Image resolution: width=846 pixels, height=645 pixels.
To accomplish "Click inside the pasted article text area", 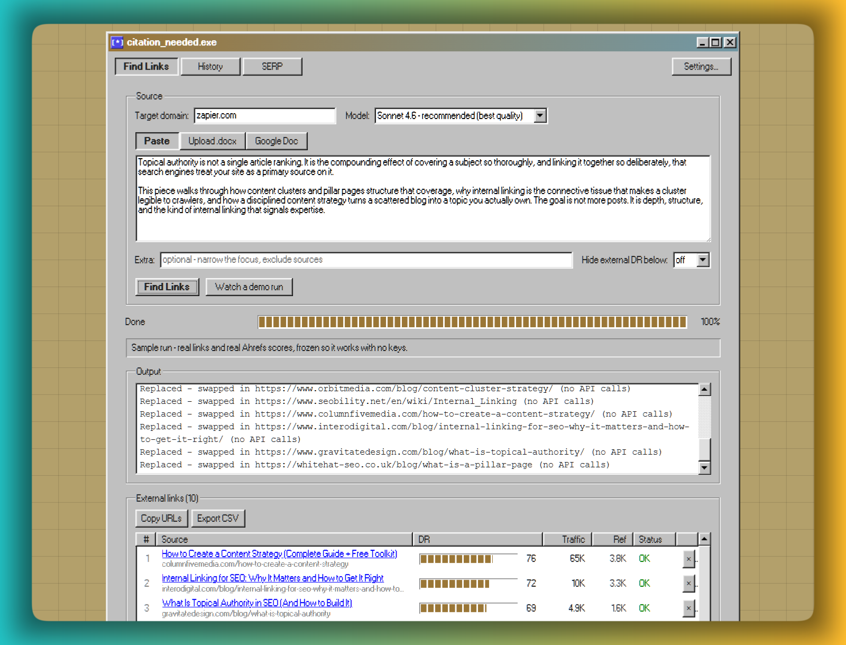I will 423,199.
